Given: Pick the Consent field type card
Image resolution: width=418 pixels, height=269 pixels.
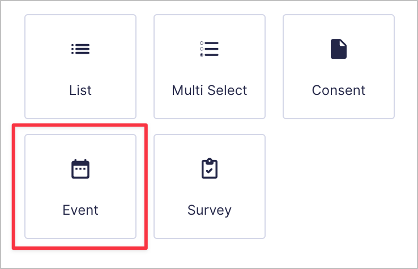Looking at the screenshot, I should pos(339,67).
